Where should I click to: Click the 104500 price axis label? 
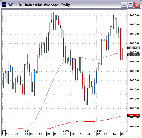(x=134, y=89)
